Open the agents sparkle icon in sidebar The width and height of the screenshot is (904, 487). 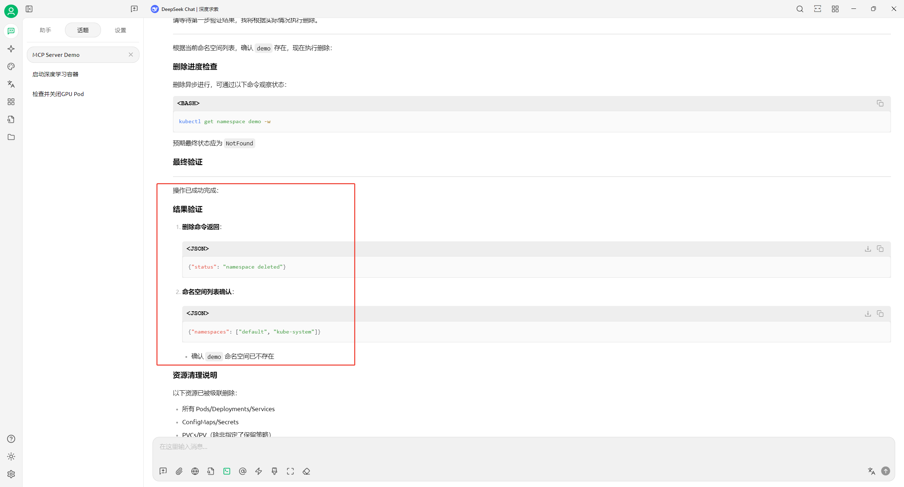(x=11, y=49)
